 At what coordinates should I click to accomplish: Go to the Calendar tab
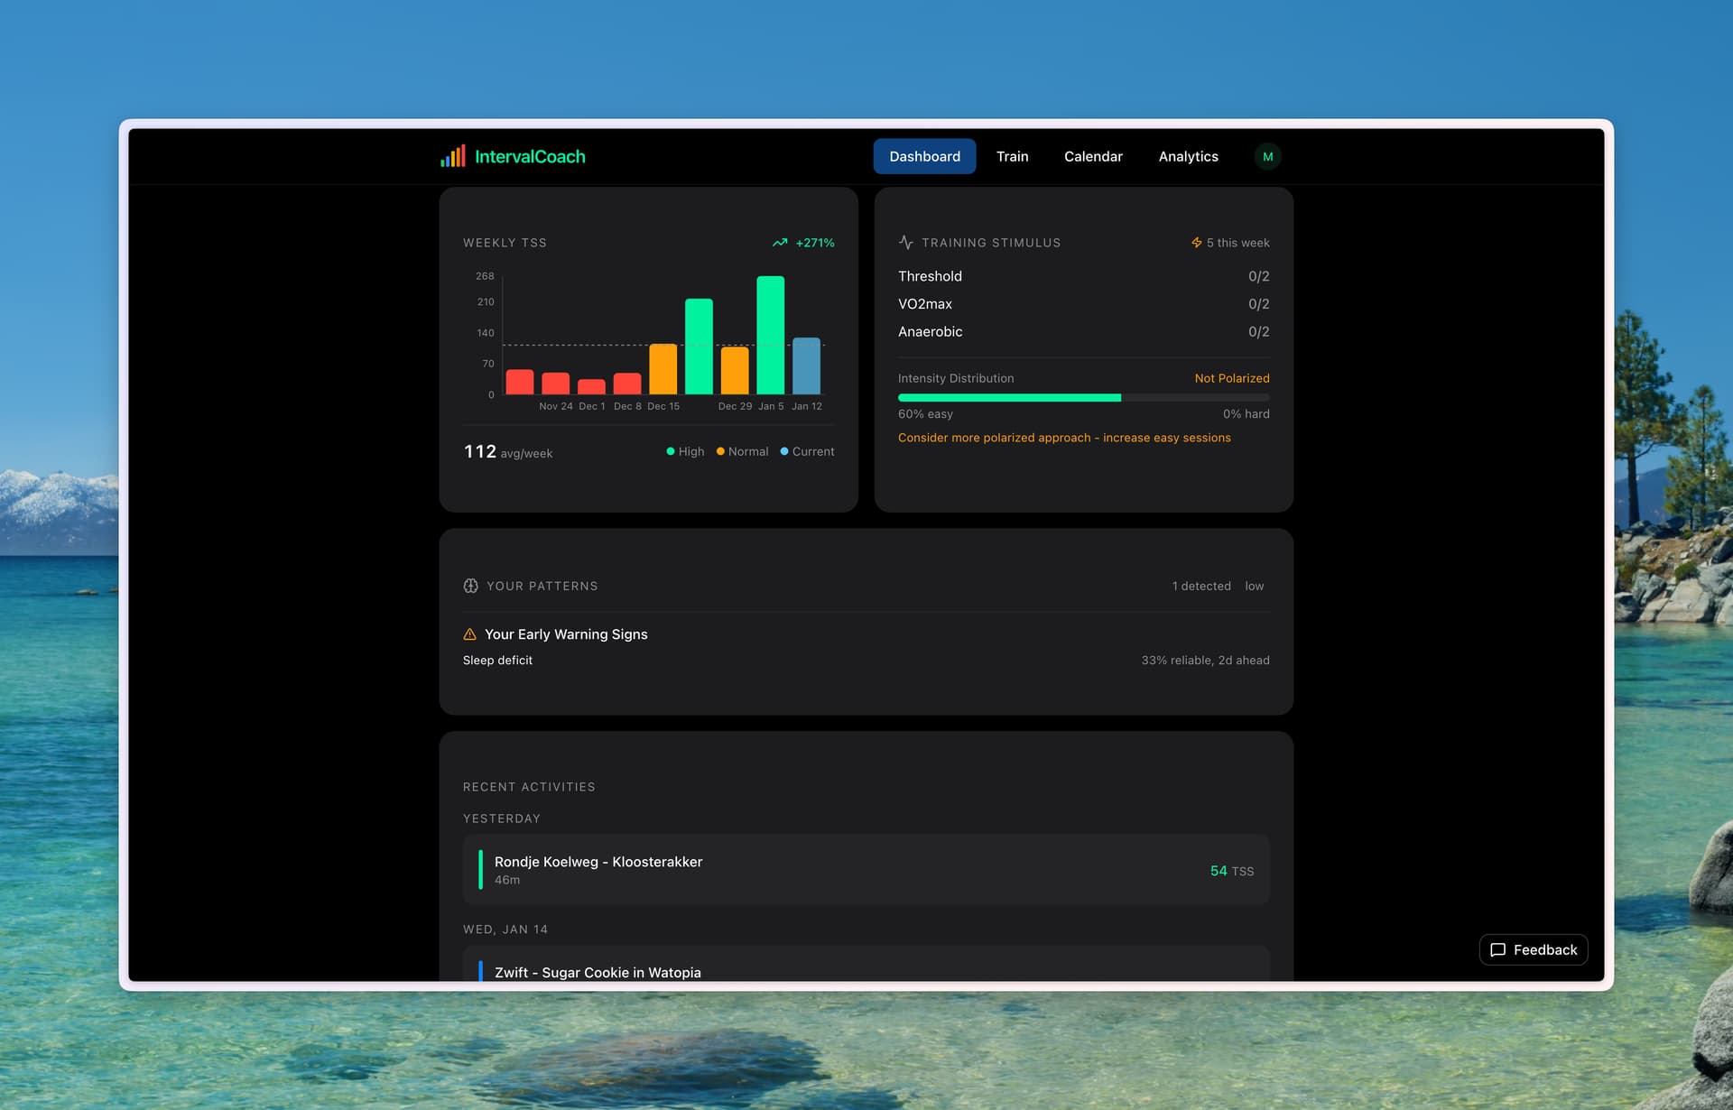(x=1093, y=156)
